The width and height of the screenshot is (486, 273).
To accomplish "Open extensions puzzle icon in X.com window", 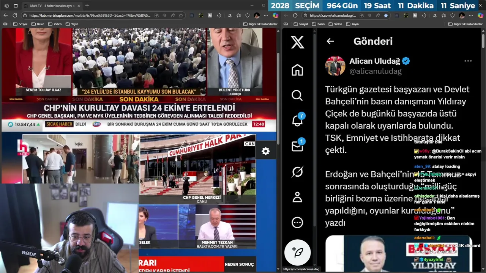I will [x=424, y=16].
